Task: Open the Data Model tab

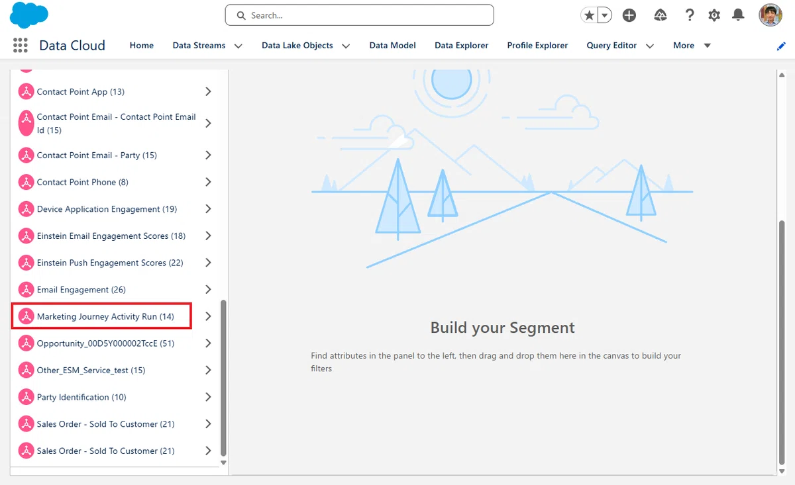Action: [393, 45]
